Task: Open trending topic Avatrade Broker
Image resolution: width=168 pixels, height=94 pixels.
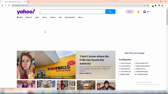Action: [x=125, y=69]
